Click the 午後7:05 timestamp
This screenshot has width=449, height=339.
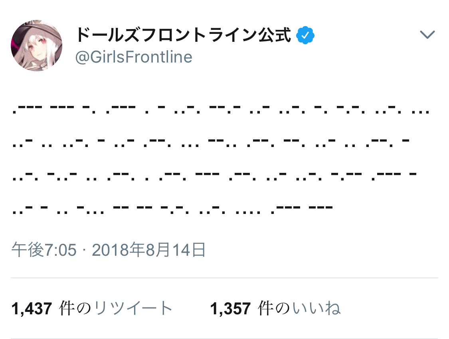pyautogui.click(x=44, y=250)
